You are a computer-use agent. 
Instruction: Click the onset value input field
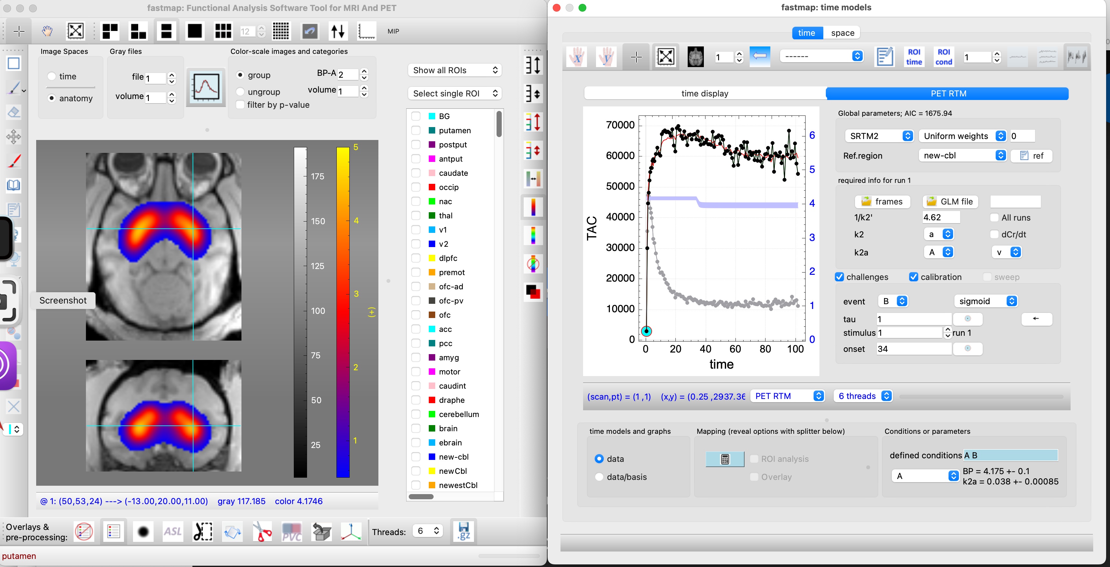[913, 349]
